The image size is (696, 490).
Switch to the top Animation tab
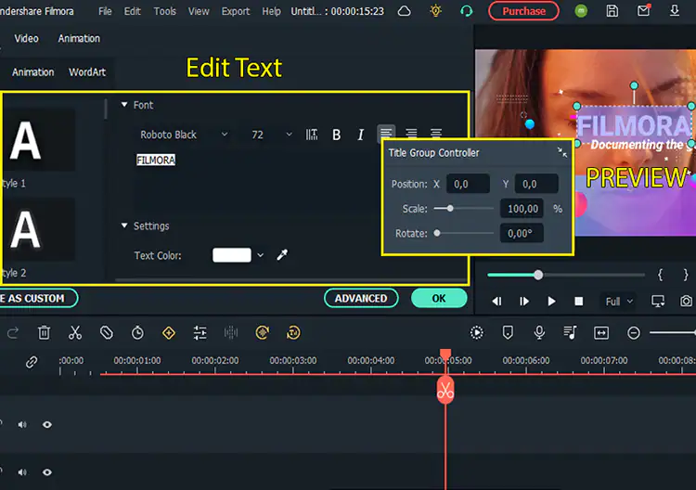(79, 39)
